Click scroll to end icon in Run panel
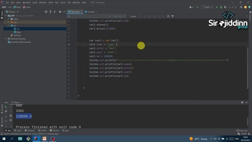This screenshot has height=142, width=252. coord(11,120)
